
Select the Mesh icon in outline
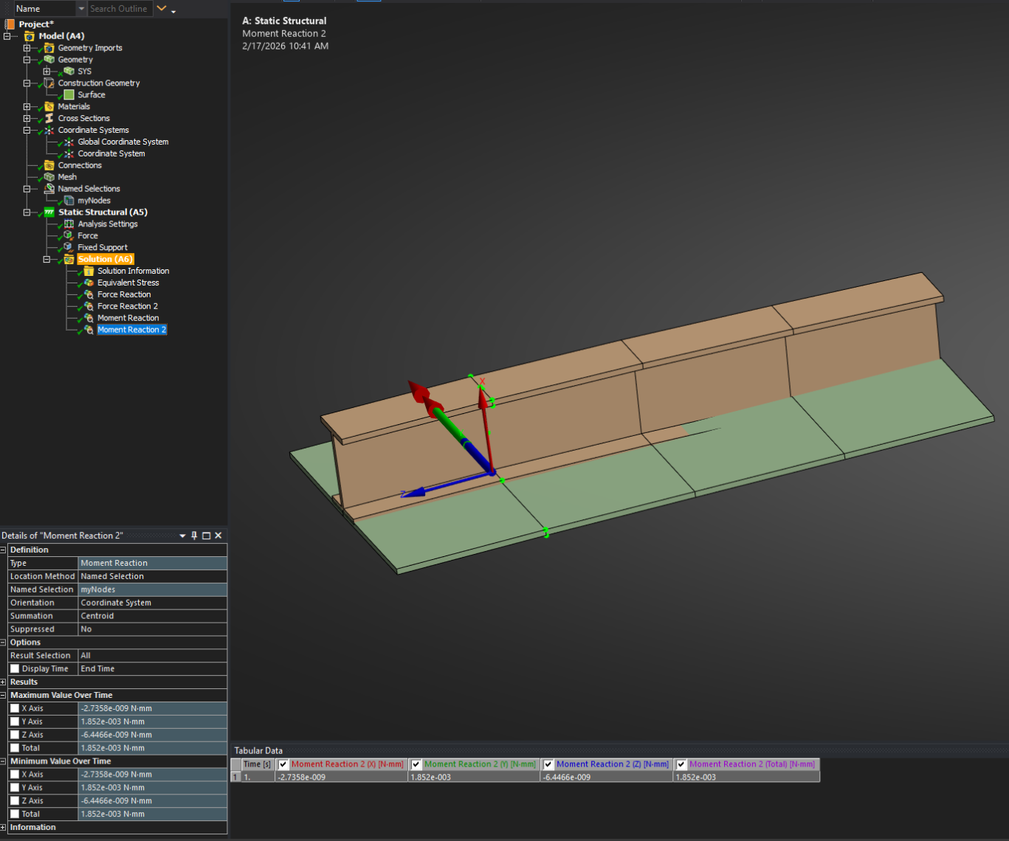coord(49,177)
